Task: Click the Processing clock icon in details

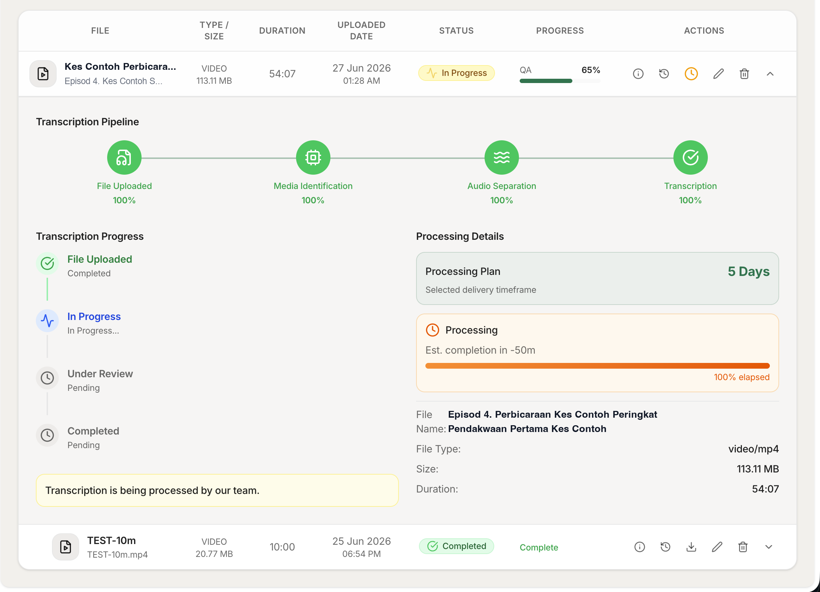Action: click(x=433, y=330)
